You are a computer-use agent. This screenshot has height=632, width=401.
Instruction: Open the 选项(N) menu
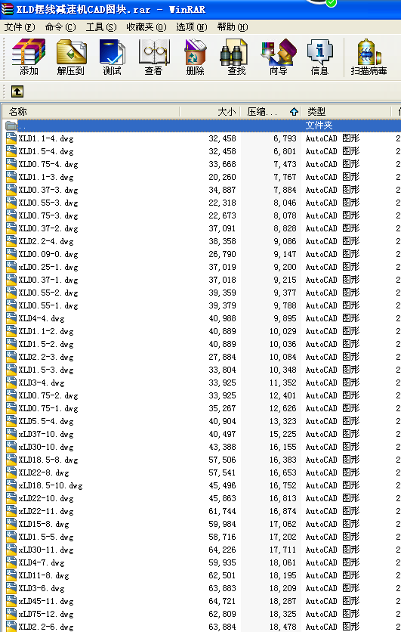[x=192, y=27]
